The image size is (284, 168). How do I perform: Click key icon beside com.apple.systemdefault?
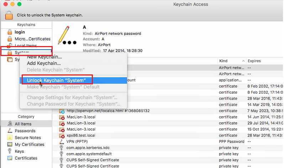tap(62, 154)
